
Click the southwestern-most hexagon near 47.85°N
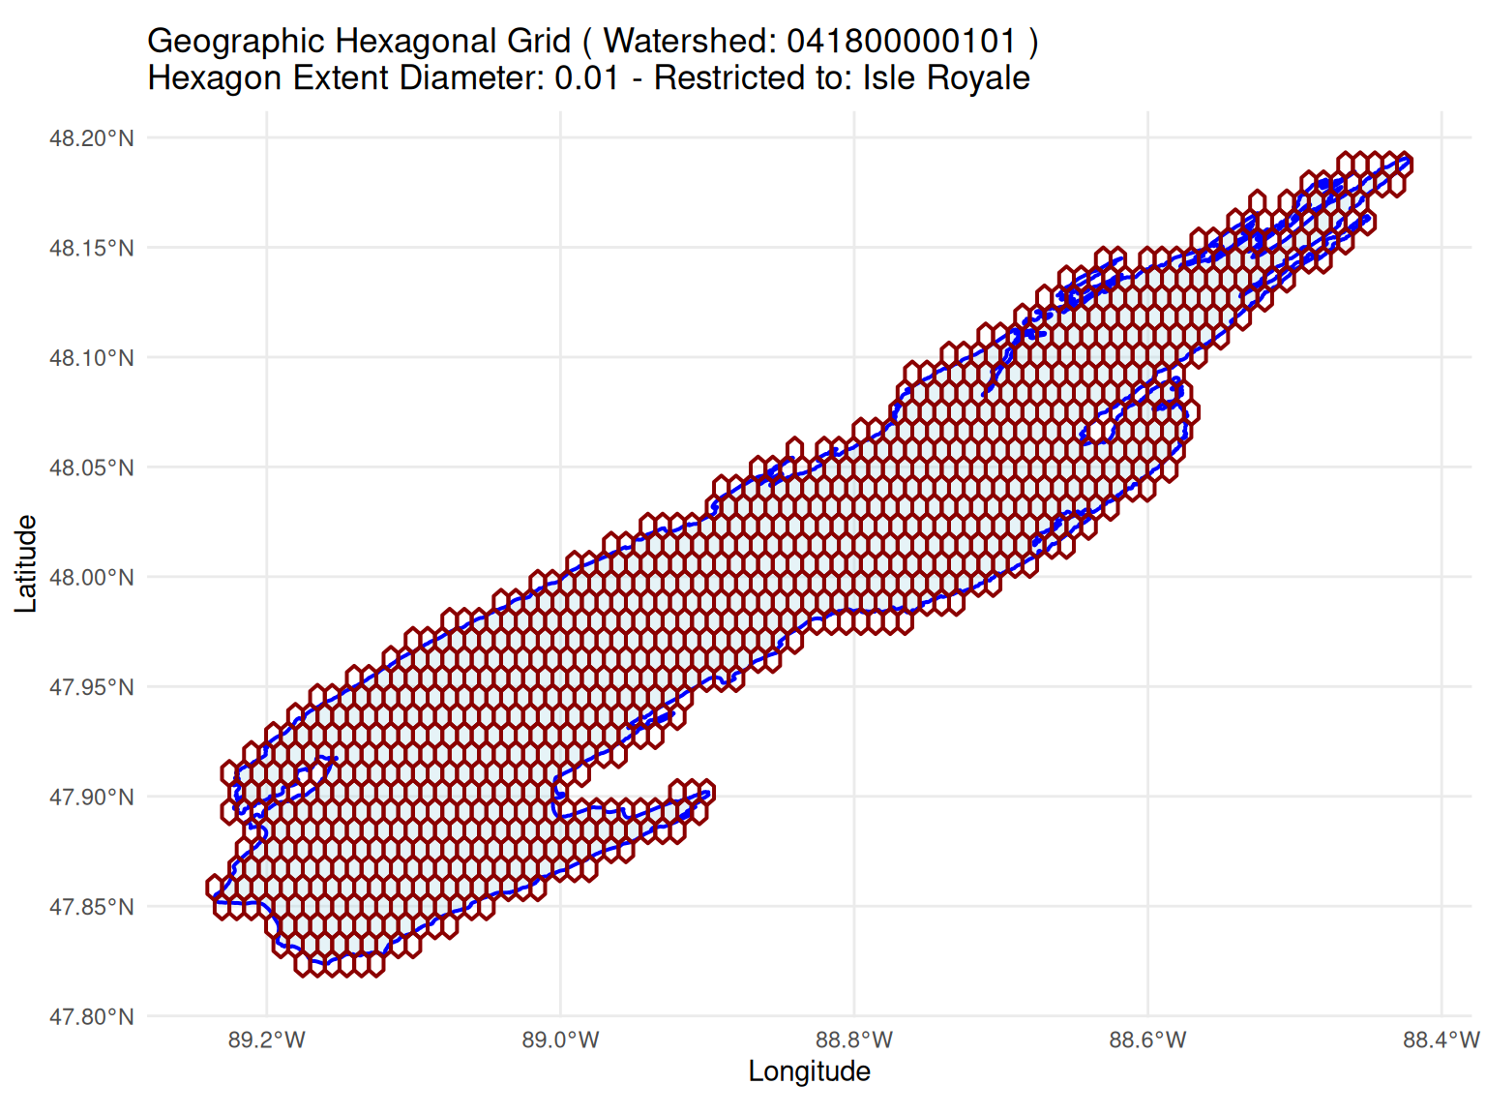click(x=215, y=887)
